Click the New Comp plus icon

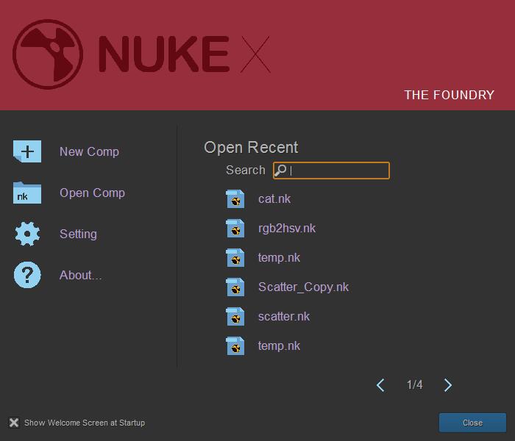(x=27, y=151)
